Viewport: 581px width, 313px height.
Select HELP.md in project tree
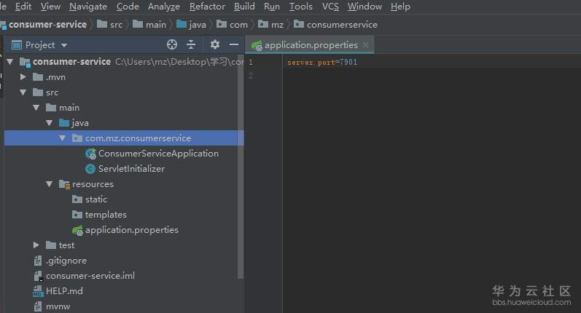64,291
